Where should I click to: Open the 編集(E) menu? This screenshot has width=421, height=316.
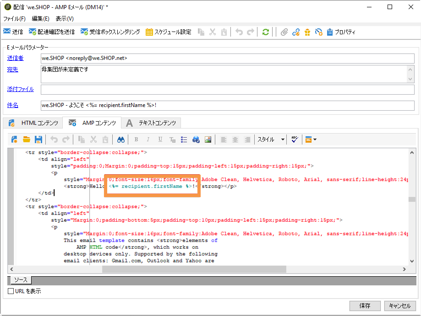(41, 18)
